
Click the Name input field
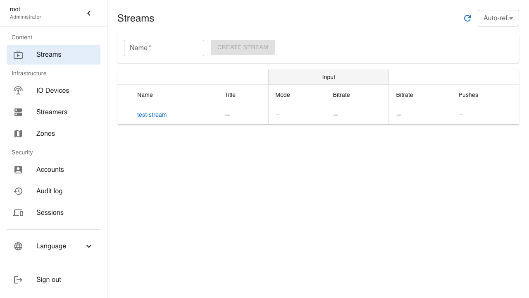[x=164, y=48]
